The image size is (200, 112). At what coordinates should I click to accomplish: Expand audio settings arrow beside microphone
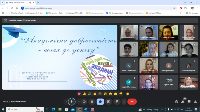click(x=66, y=102)
